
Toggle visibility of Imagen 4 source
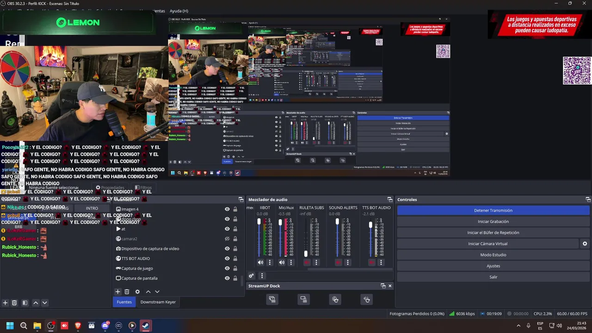tap(227, 209)
